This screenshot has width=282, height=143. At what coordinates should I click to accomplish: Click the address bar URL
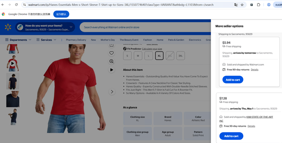pyautogui.click(x=121, y=5)
